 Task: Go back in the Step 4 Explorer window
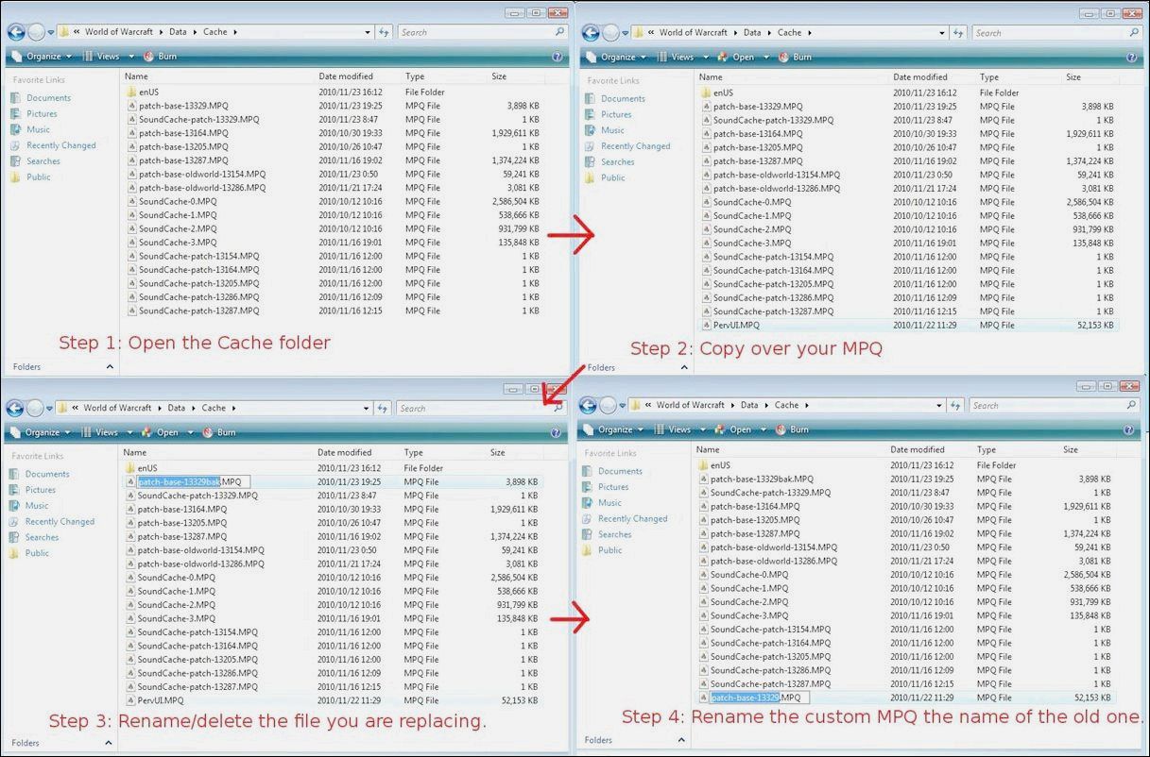click(588, 406)
